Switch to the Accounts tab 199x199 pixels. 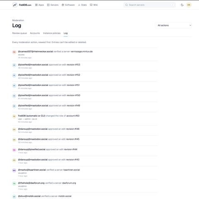click(x=35, y=33)
